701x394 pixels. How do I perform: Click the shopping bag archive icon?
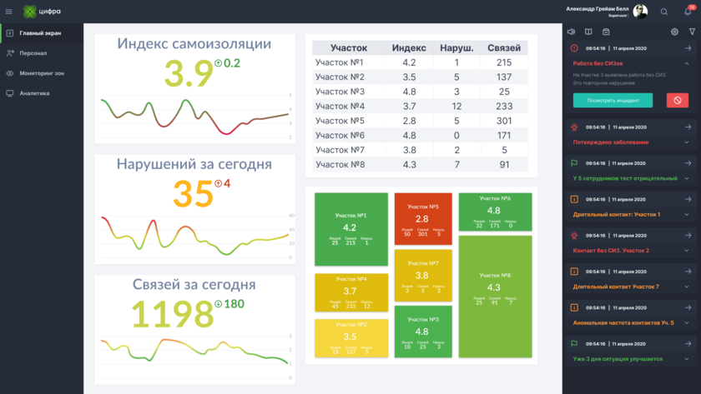coord(606,32)
